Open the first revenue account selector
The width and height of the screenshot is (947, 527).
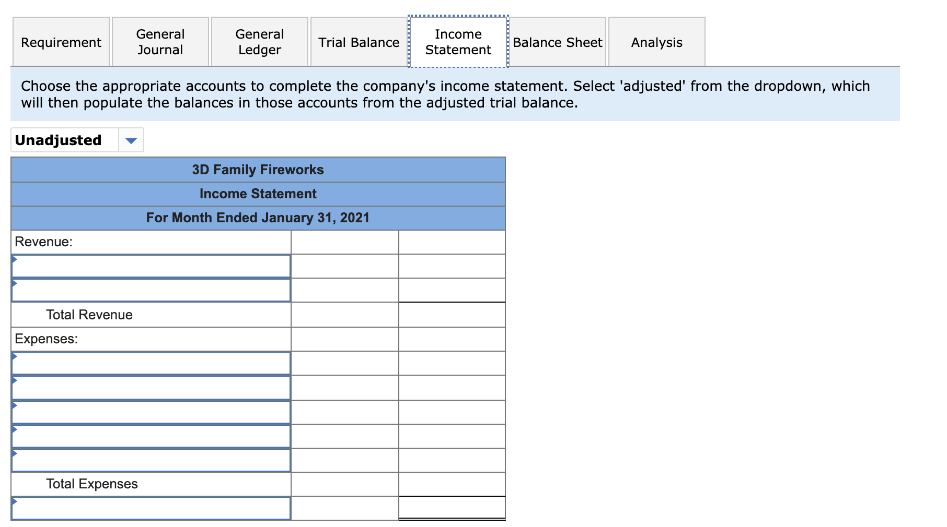(x=151, y=266)
